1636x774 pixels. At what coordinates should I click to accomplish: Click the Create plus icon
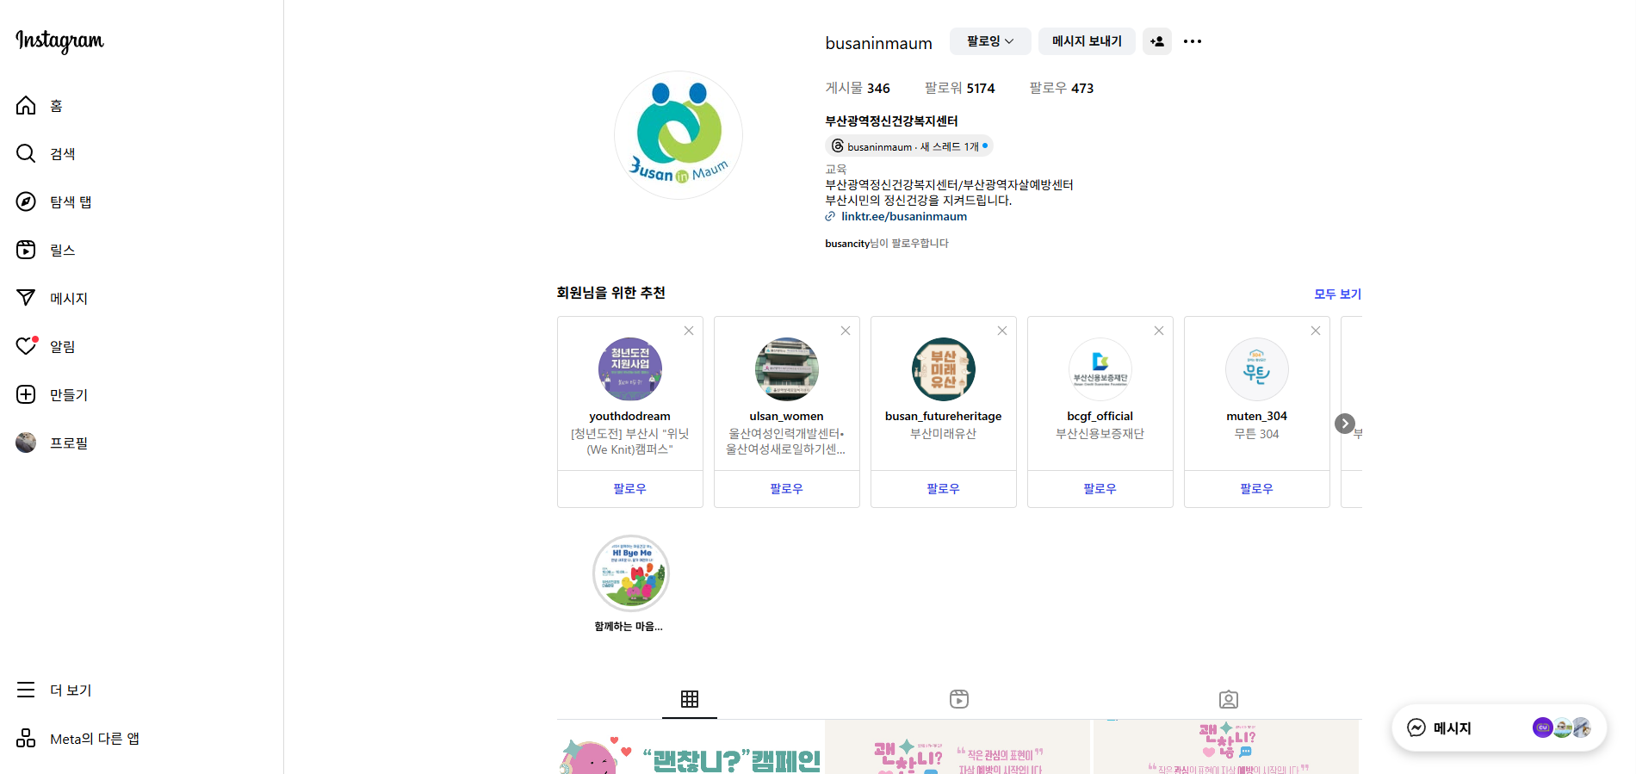pos(26,394)
